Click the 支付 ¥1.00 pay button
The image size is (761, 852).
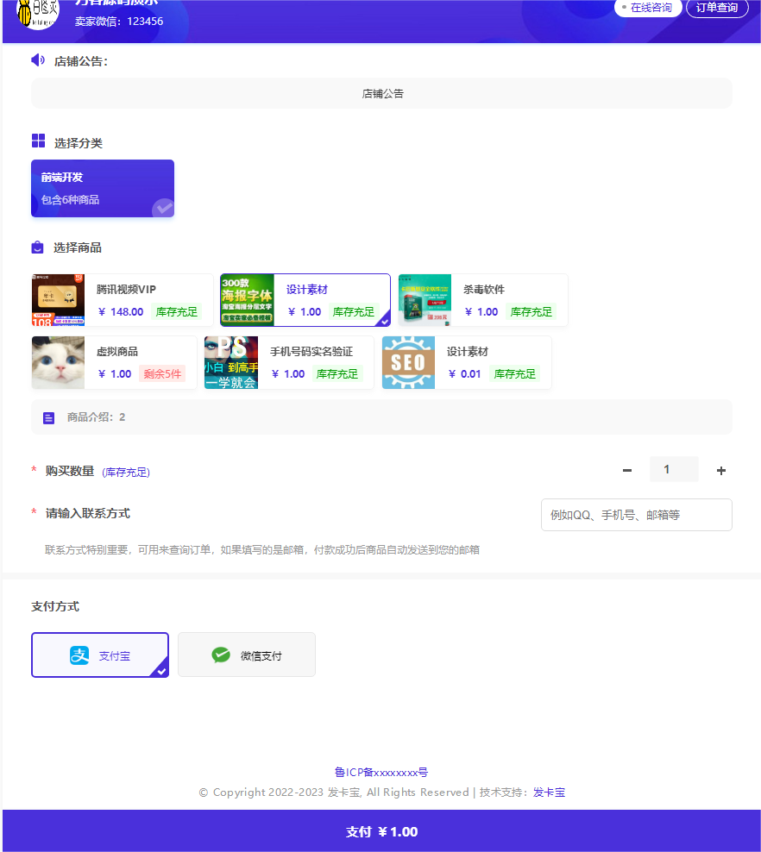pyautogui.click(x=381, y=830)
